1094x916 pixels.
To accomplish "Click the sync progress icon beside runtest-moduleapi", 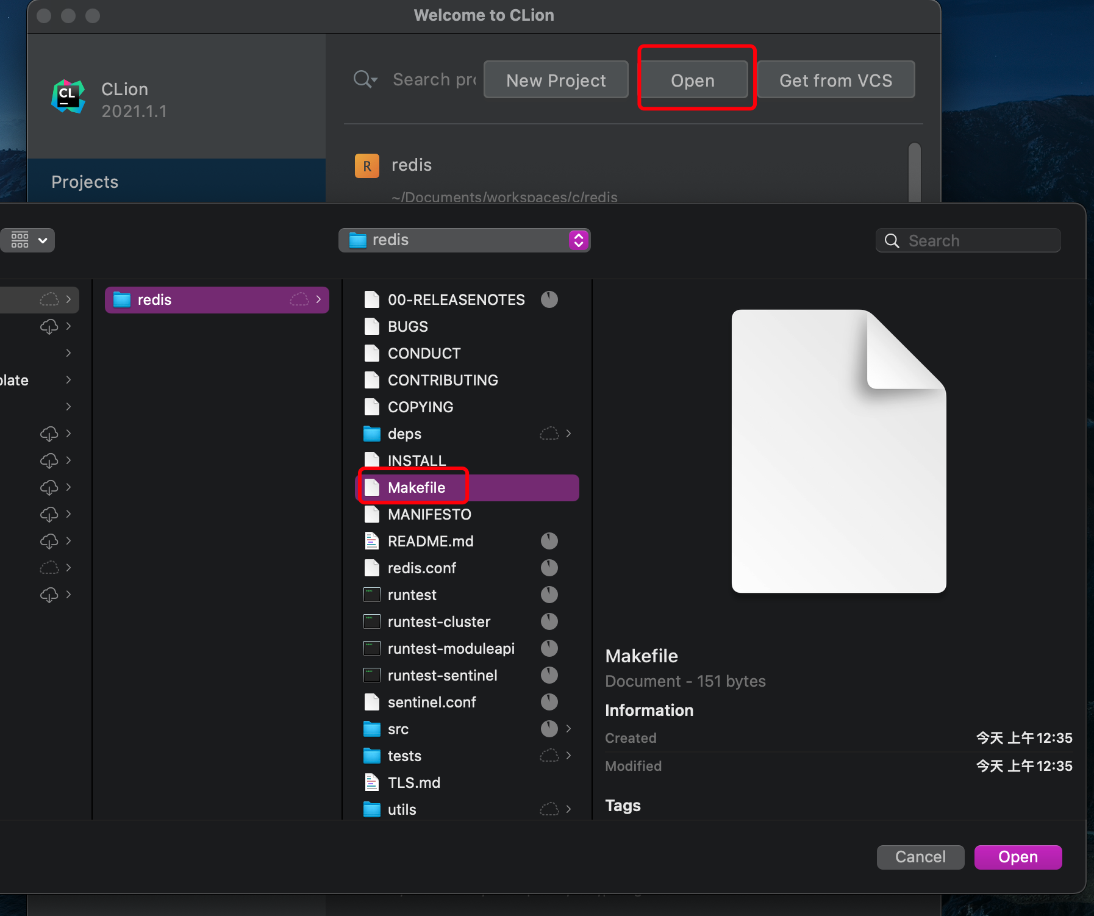I will click(549, 648).
